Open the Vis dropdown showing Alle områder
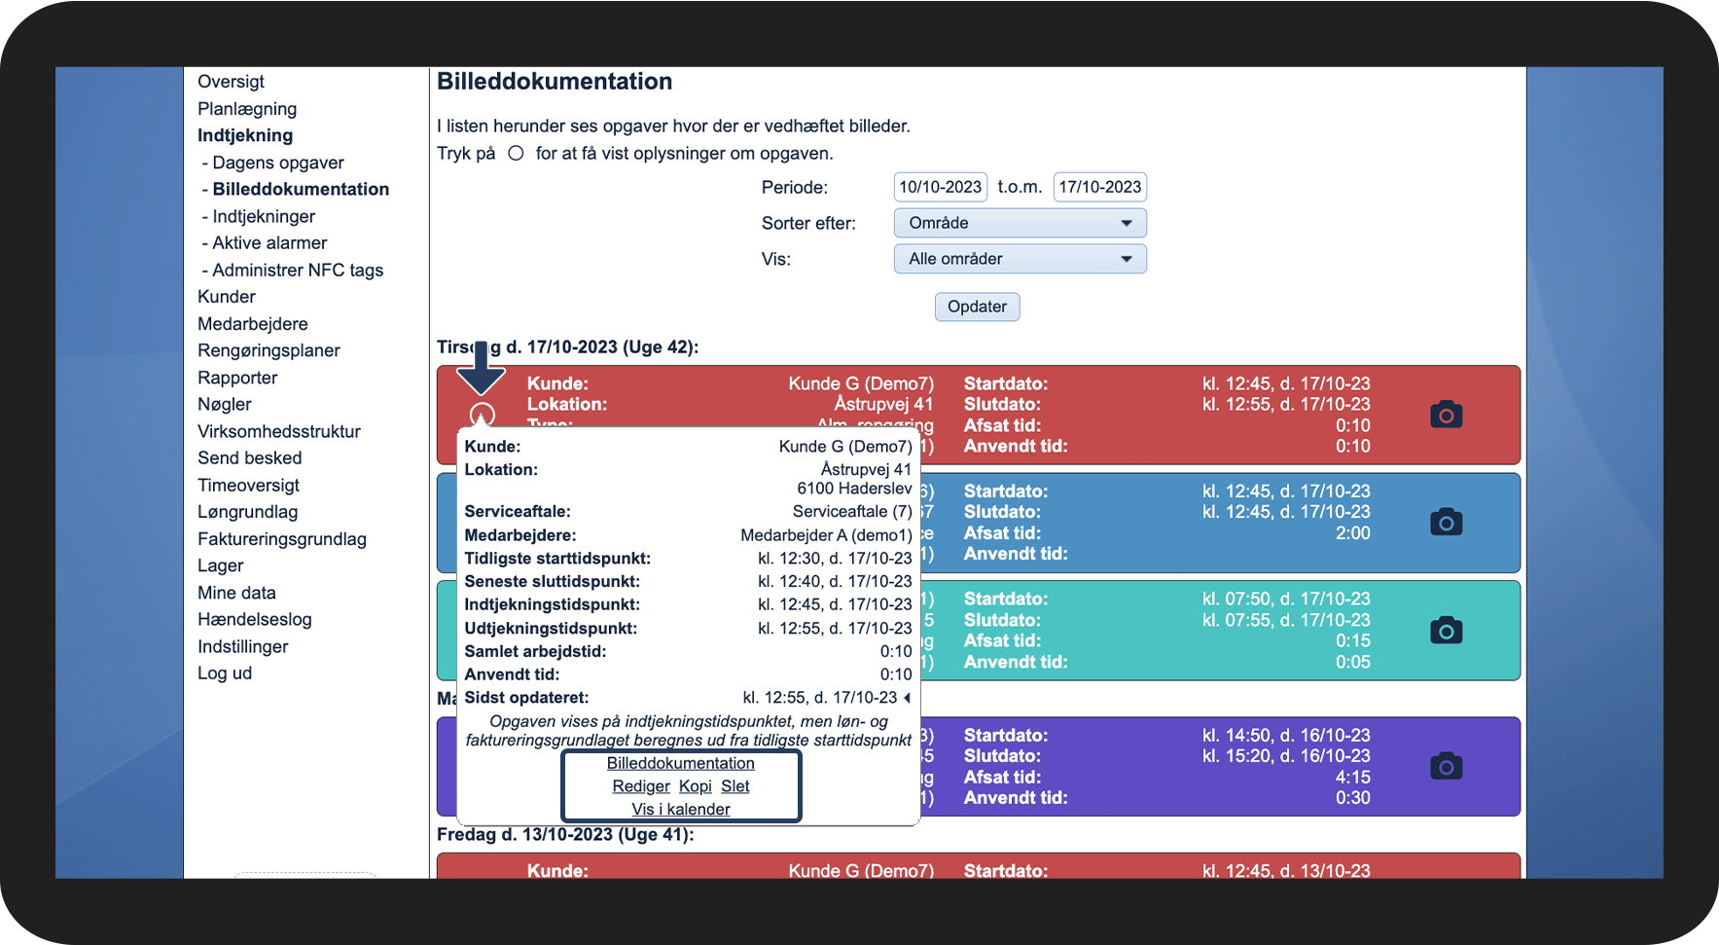This screenshot has height=945, width=1719. pos(1020,259)
